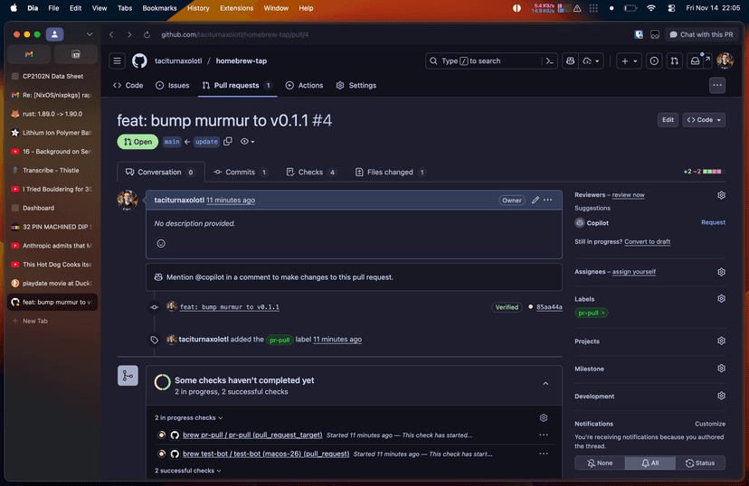749x486 pixels.
Task: Open the CP2102N Data Sheet sidebar tab
Action: coord(52,76)
